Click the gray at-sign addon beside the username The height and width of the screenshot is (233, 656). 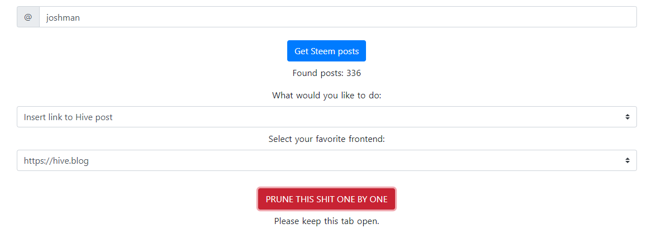click(28, 17)
